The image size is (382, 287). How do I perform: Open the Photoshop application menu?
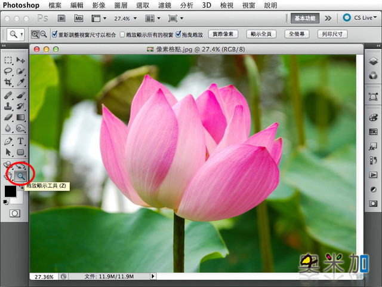21,5
